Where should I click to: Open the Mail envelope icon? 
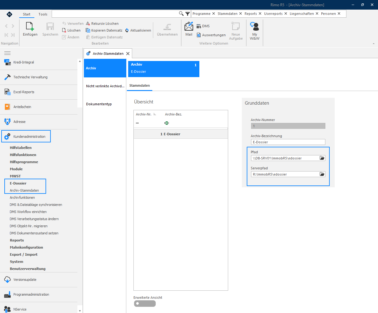pos(189,26)
